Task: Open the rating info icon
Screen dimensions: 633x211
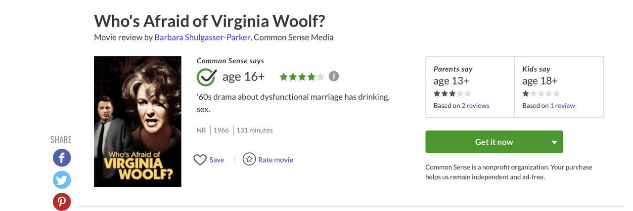Action: click(334, 76)
